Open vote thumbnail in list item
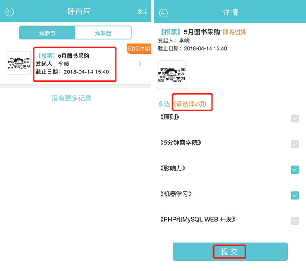Screen dimensions: 306x271 pyautogui.click(x=19, y=63)
